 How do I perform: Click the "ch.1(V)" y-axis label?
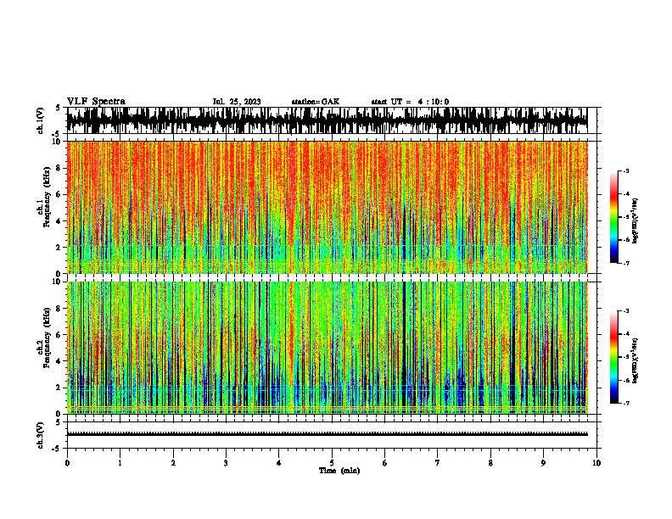click(x=41, y=120)
